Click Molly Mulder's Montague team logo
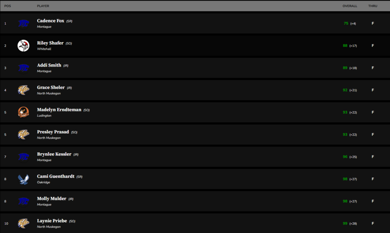 pyautogui.click(x=24, y=201)
